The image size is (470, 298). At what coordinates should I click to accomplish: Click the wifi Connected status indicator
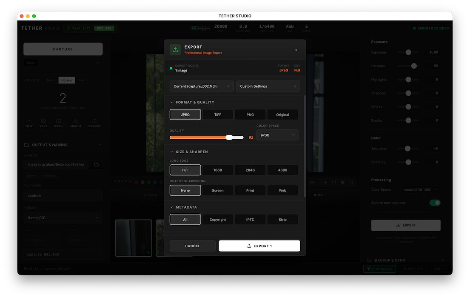(x=379, y=269)
